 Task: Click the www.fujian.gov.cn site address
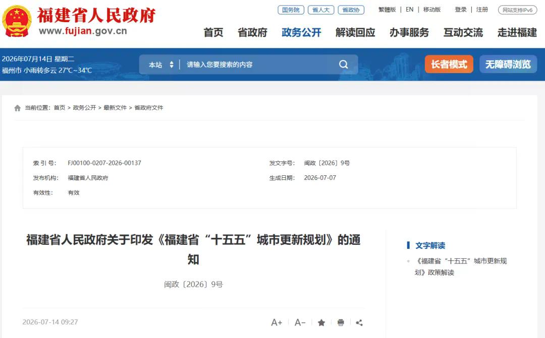(83, 31)
